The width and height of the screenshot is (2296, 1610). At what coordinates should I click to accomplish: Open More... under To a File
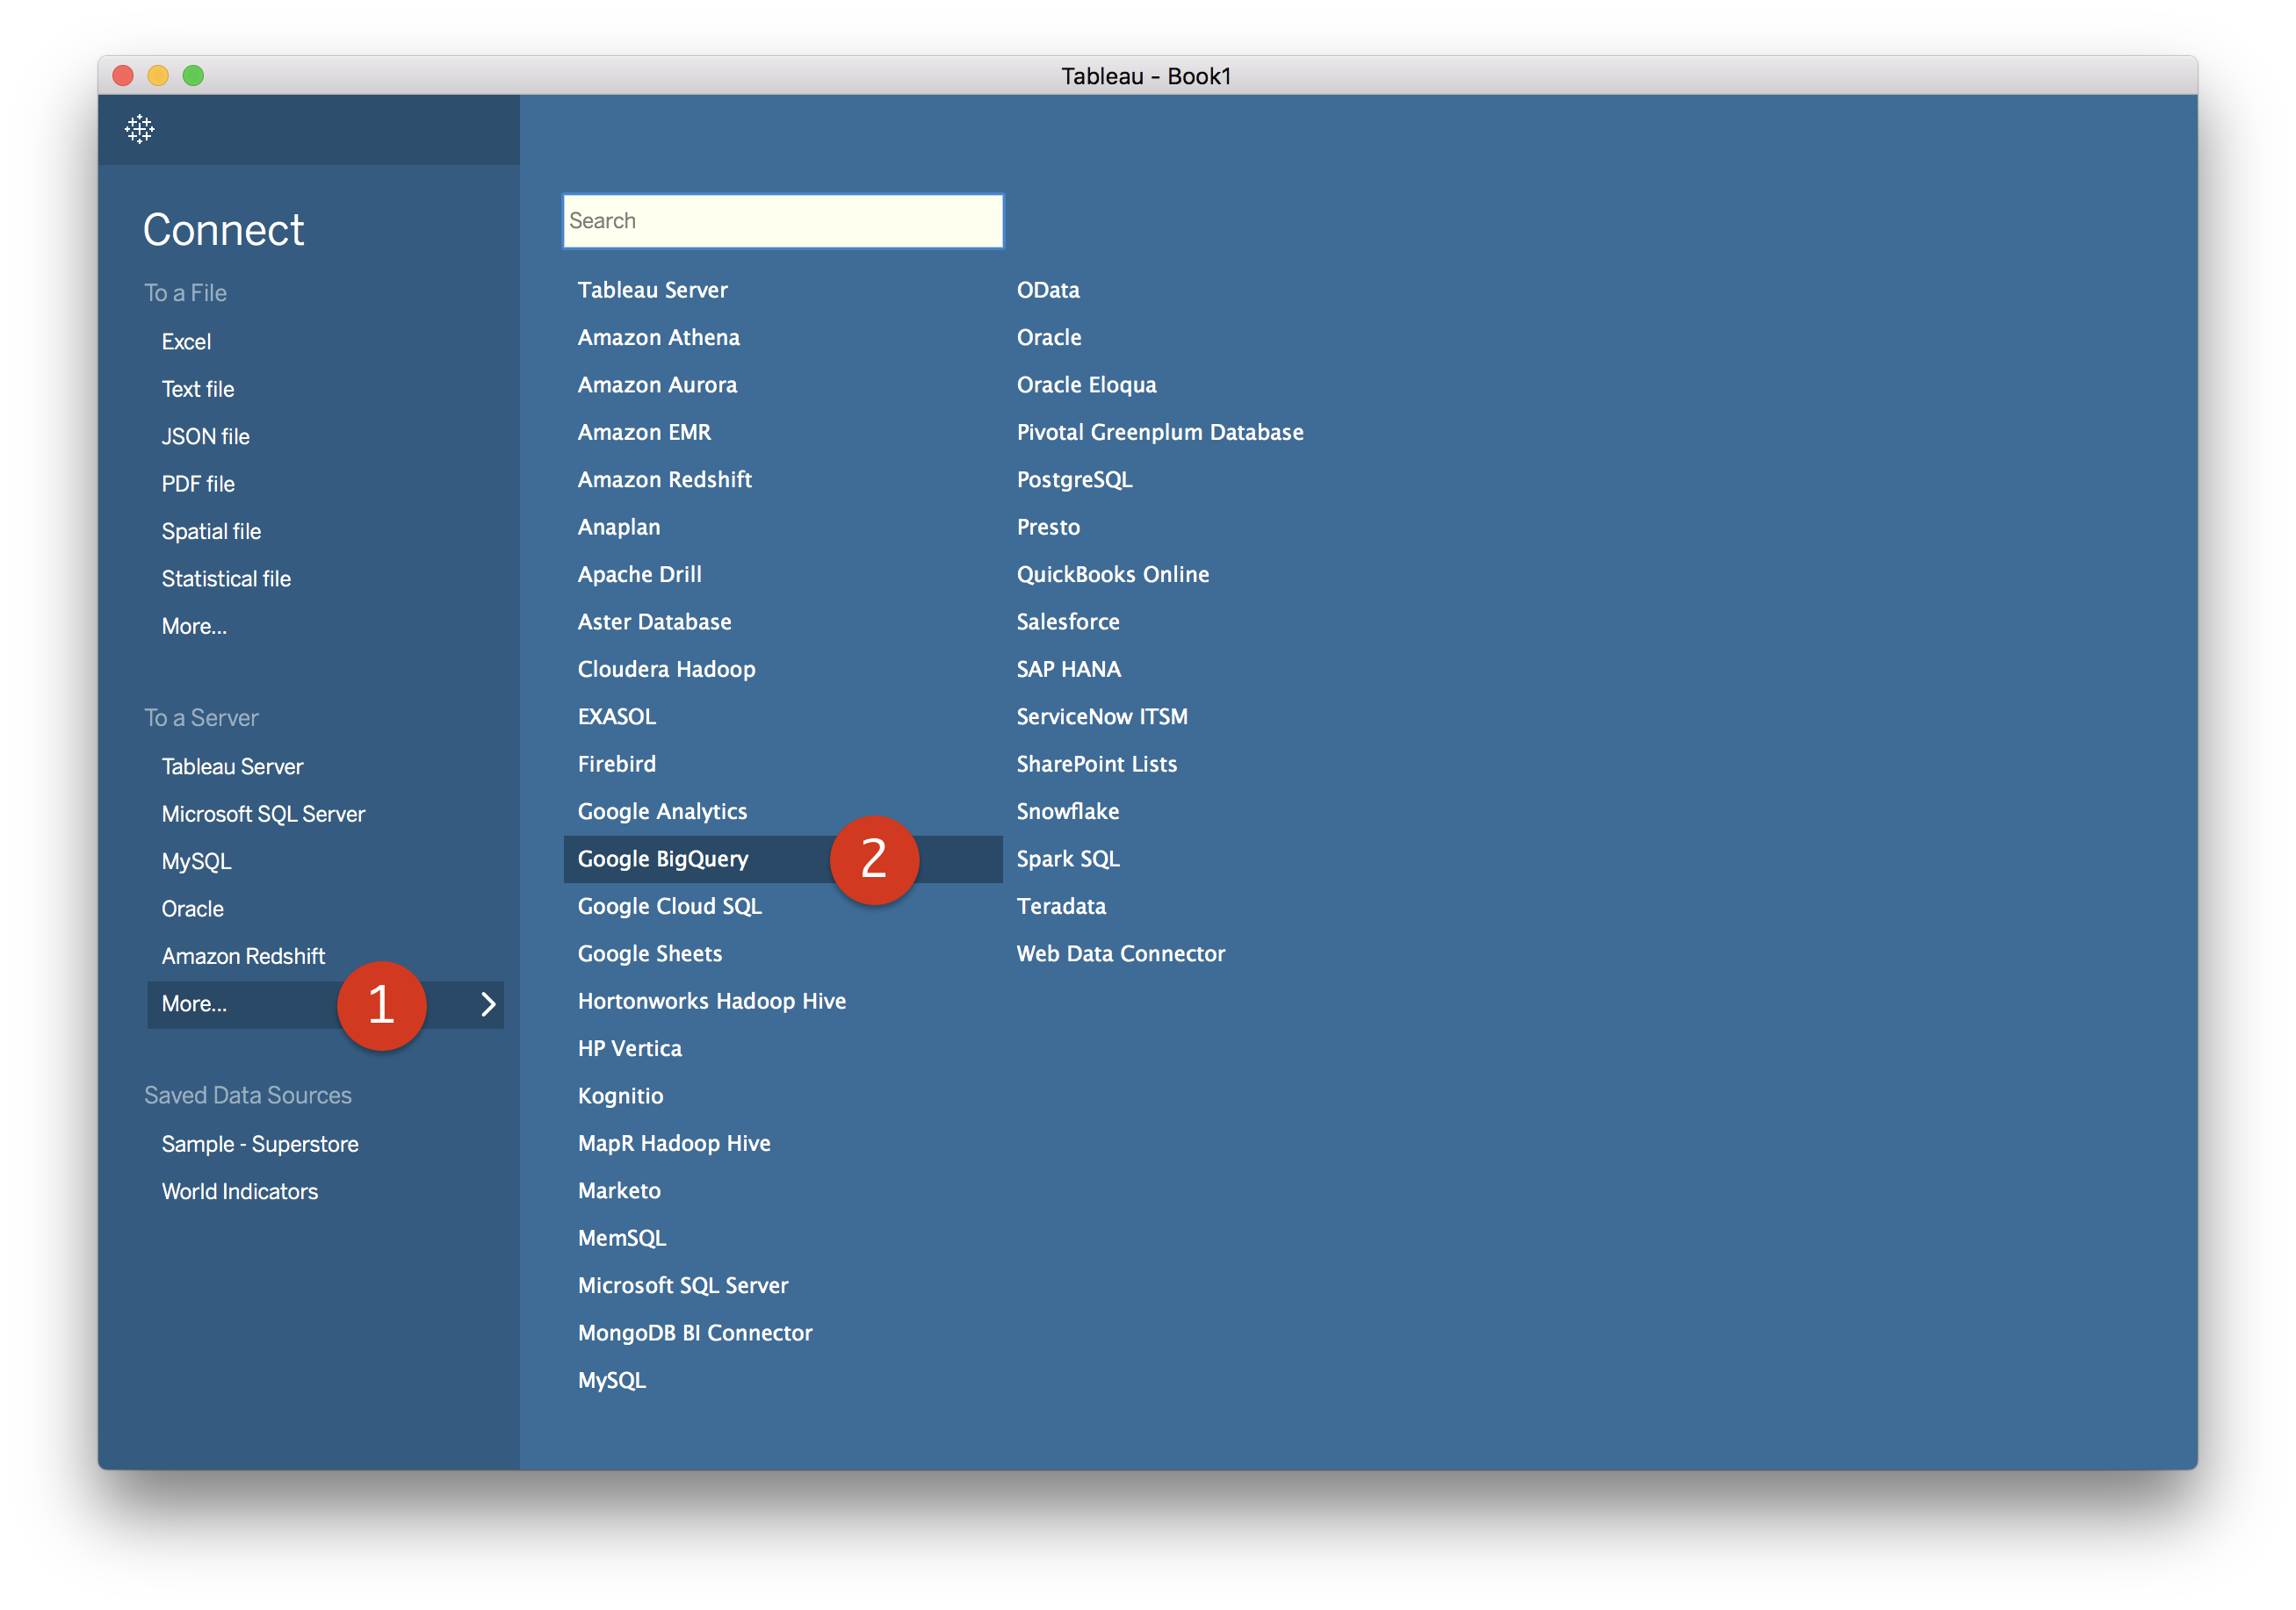point(194,627)
